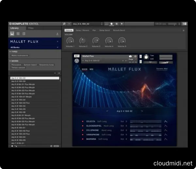Click the speaker prehear icon at bottom
The width and height of the screenshot is (196, 169).
[12, 146]
